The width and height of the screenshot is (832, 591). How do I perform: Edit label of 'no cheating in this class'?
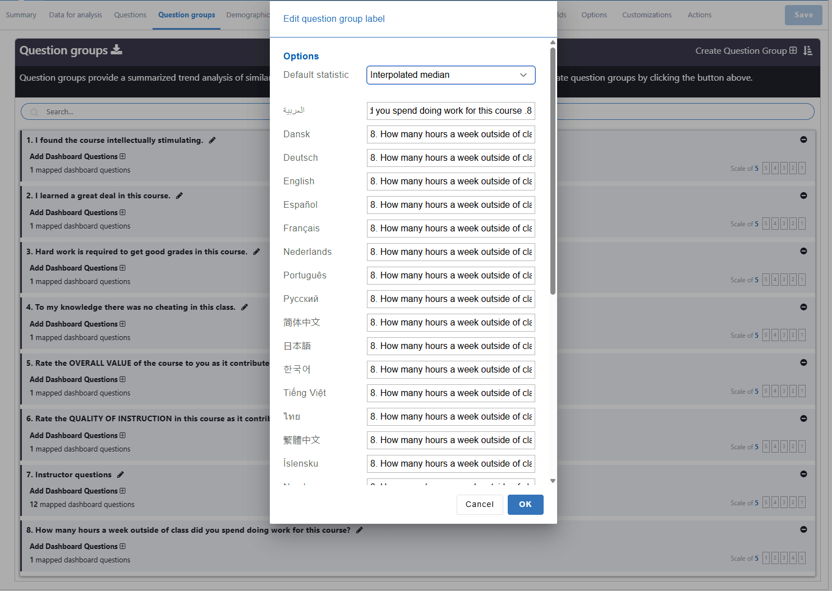coord(245,307)
